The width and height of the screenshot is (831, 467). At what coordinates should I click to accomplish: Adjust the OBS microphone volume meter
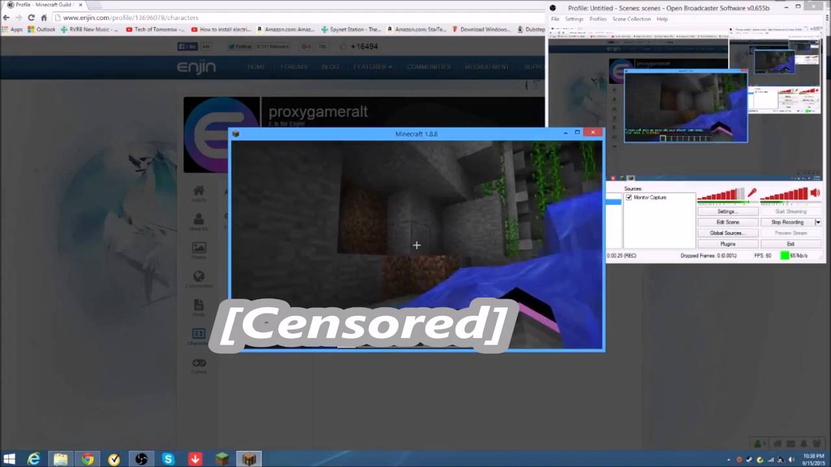pos(721,193)
